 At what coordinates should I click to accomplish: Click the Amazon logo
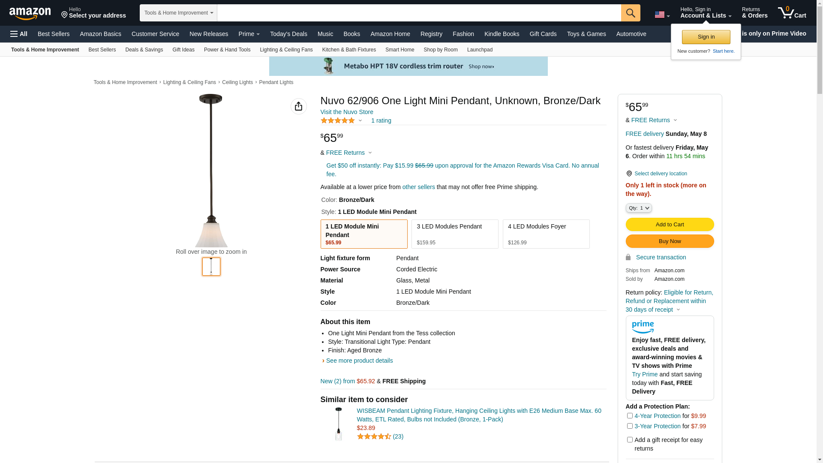(x=30, y=13)
